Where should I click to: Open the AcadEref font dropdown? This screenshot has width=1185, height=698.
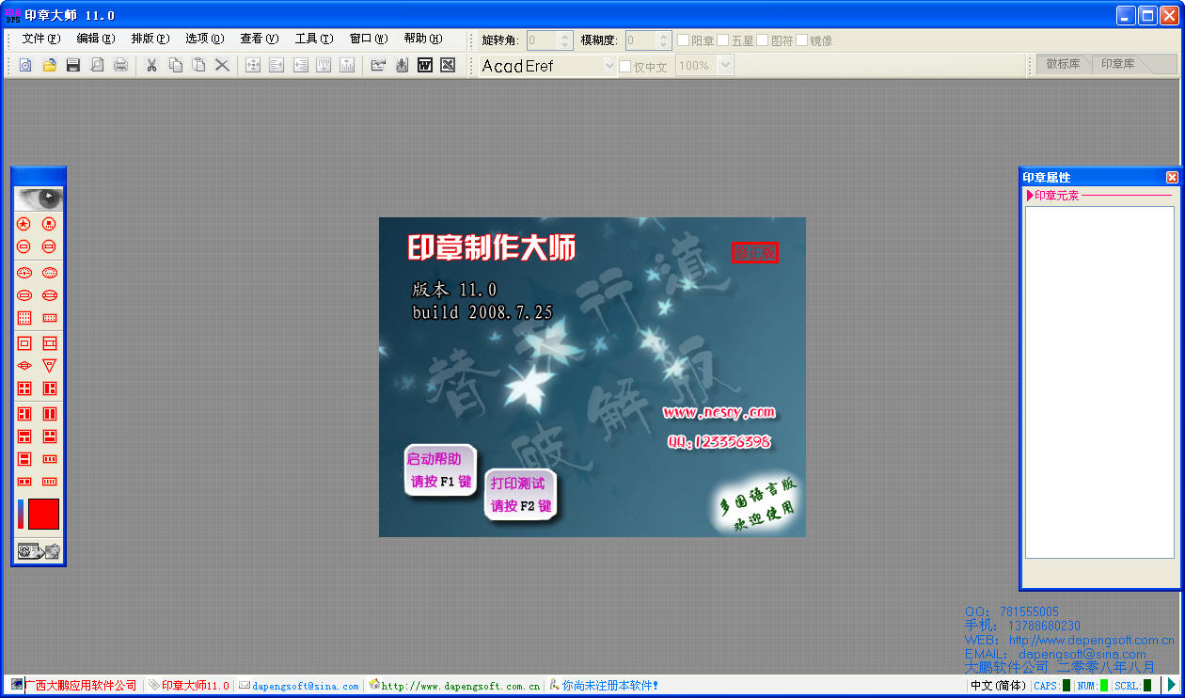point(608,66)
